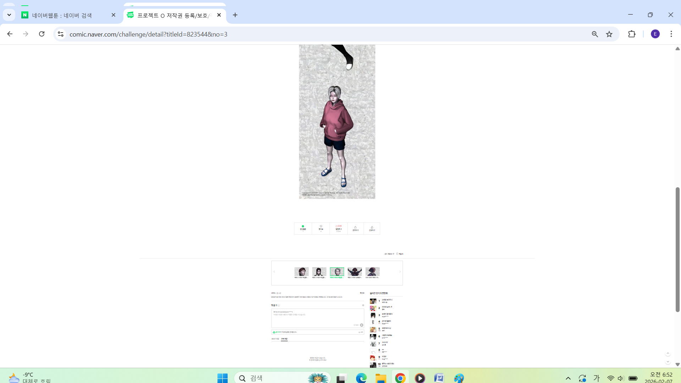681x383 pixels.
Task: Open the rank 5 popular webtoon link
Action: pos(386,329)
